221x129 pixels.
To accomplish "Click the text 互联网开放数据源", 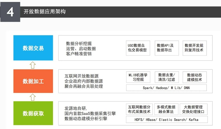I will (82, 76).
